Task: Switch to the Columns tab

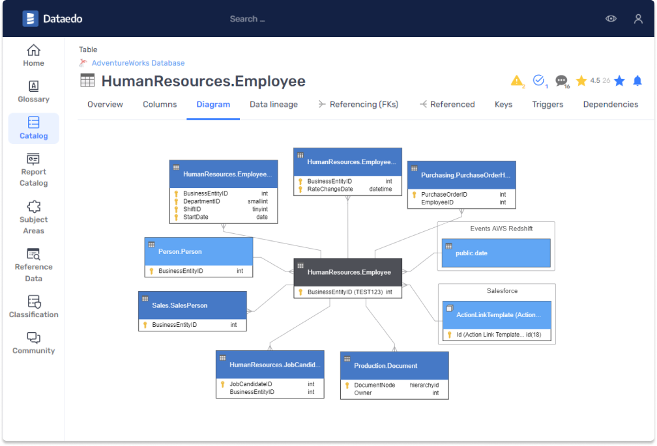Action: point(160,104)
